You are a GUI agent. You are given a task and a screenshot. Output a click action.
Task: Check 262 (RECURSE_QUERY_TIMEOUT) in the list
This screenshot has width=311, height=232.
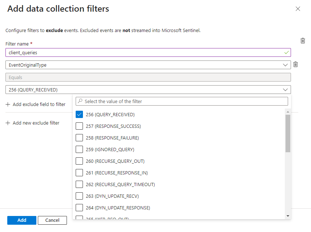coord(79,184)
